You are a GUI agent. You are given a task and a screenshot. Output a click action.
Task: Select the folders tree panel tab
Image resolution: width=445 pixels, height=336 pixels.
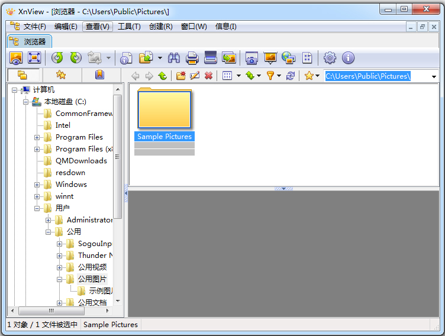[x=24, y=75]
